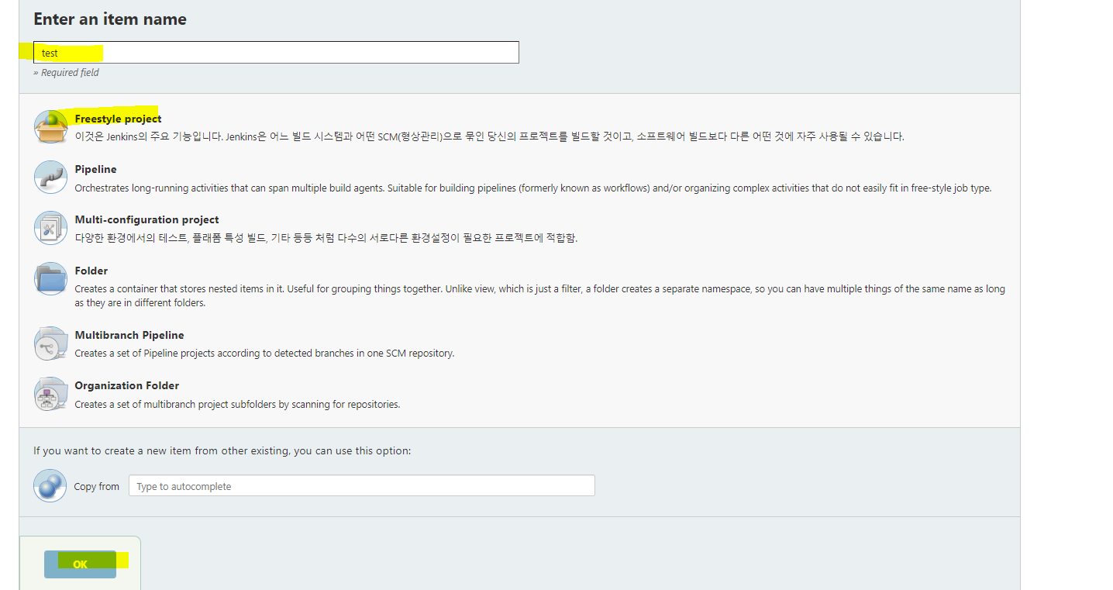
Task: Select the Pipeline item type title
Action: (95, 169)
